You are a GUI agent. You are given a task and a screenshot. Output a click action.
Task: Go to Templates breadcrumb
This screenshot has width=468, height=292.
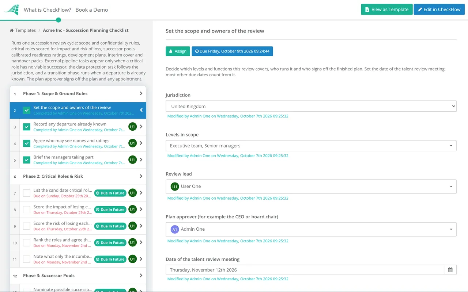(26, 30)
